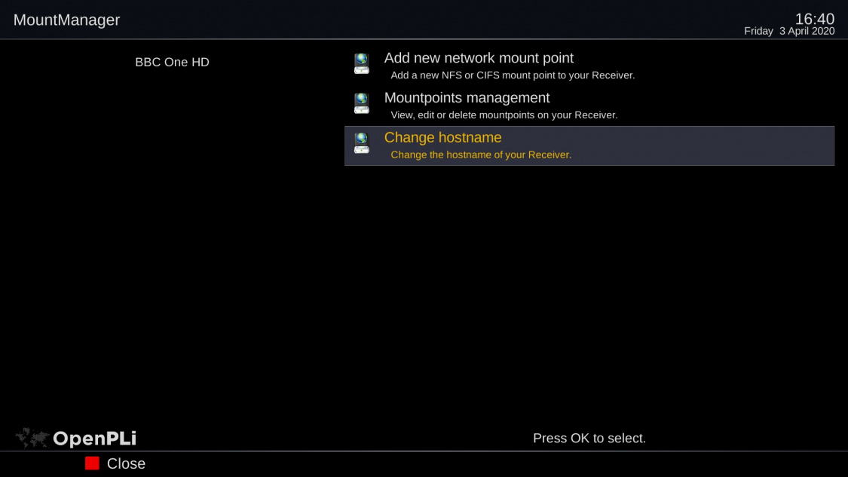Click the MountManager screen title
Screen dimensions: 848x477
pyautogui.click(x=66, y=20)
